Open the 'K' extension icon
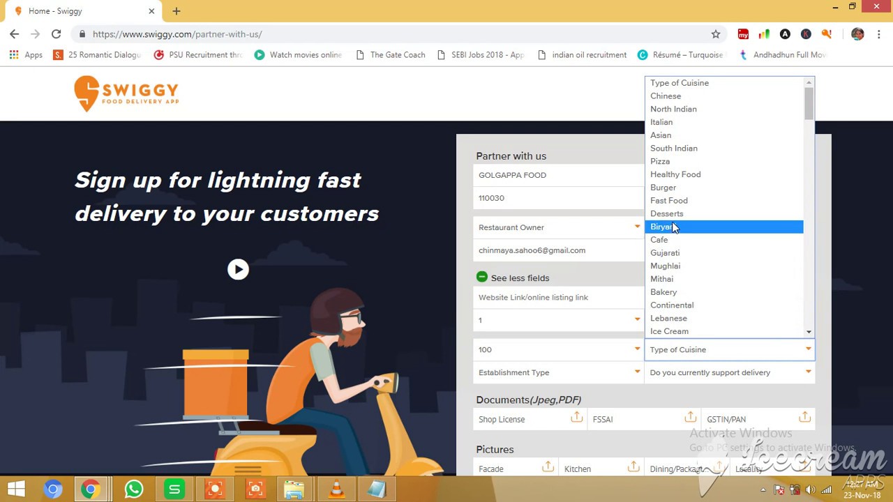Screen dimensions: 893x502 pyautogui.click(x=806, y=34)
